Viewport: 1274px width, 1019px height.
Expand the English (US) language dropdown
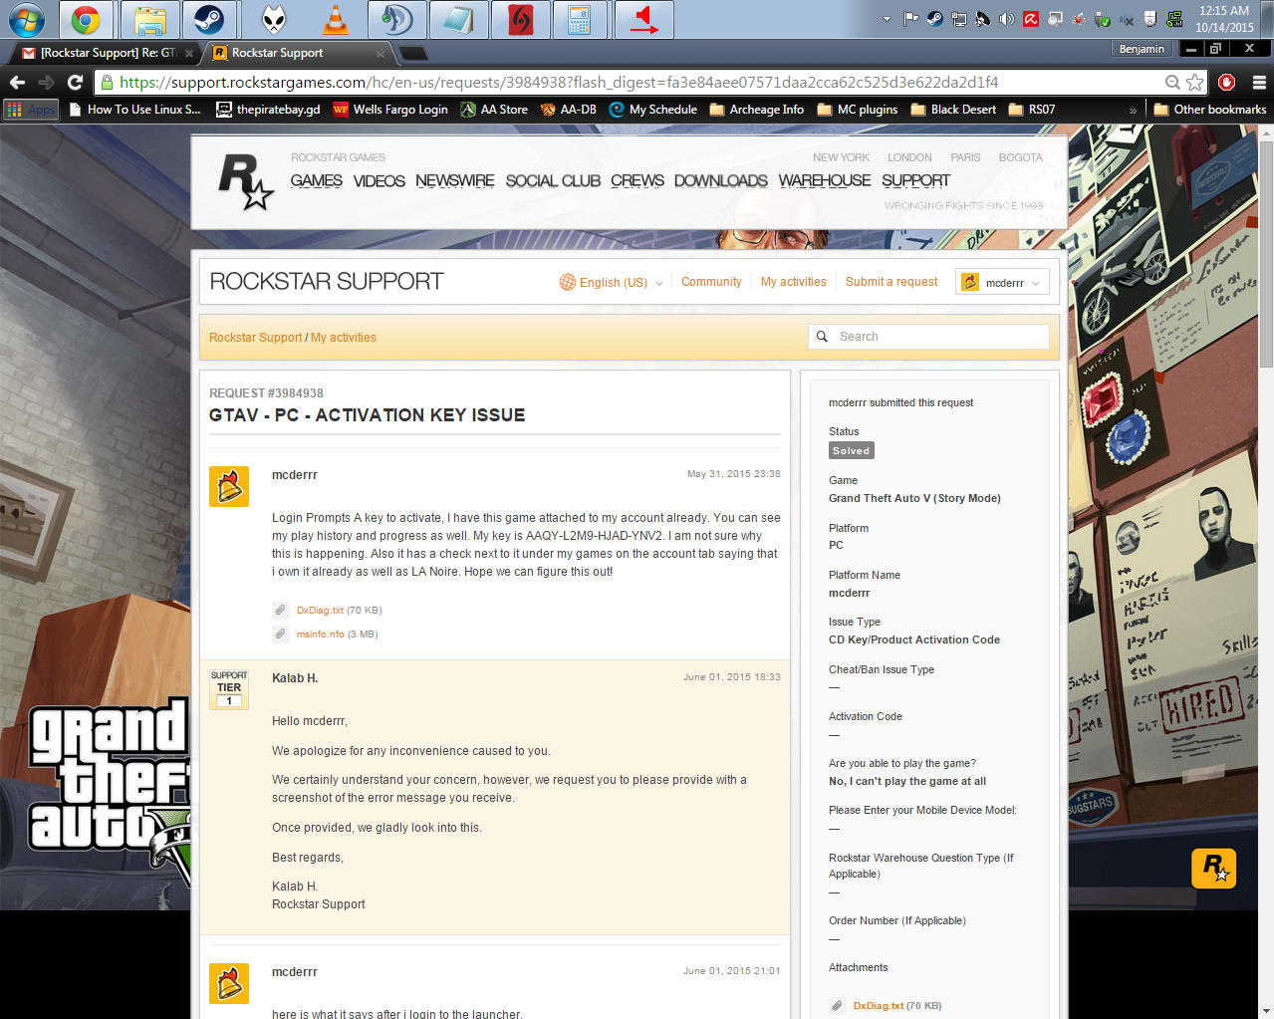coord(612,282)
